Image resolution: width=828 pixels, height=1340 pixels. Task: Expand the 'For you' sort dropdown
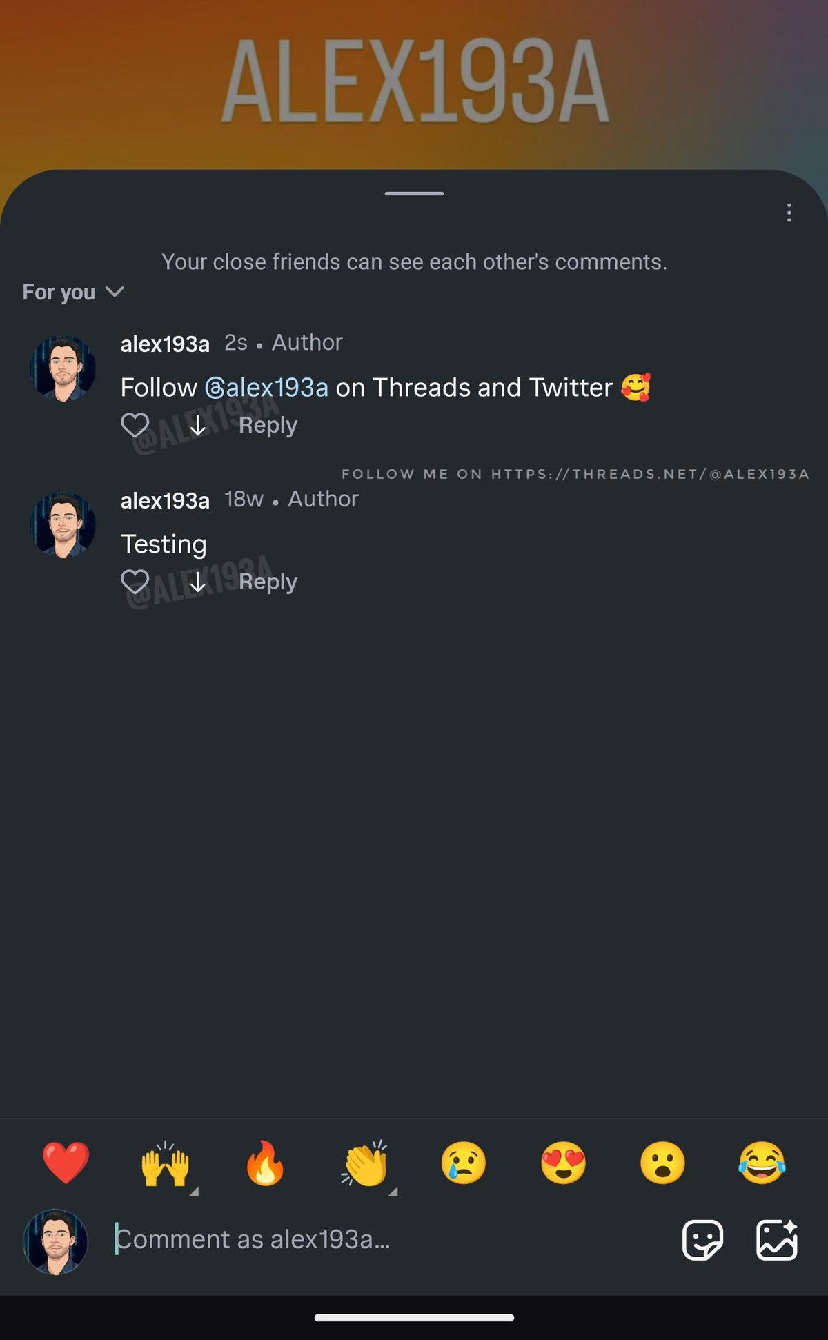73,292
